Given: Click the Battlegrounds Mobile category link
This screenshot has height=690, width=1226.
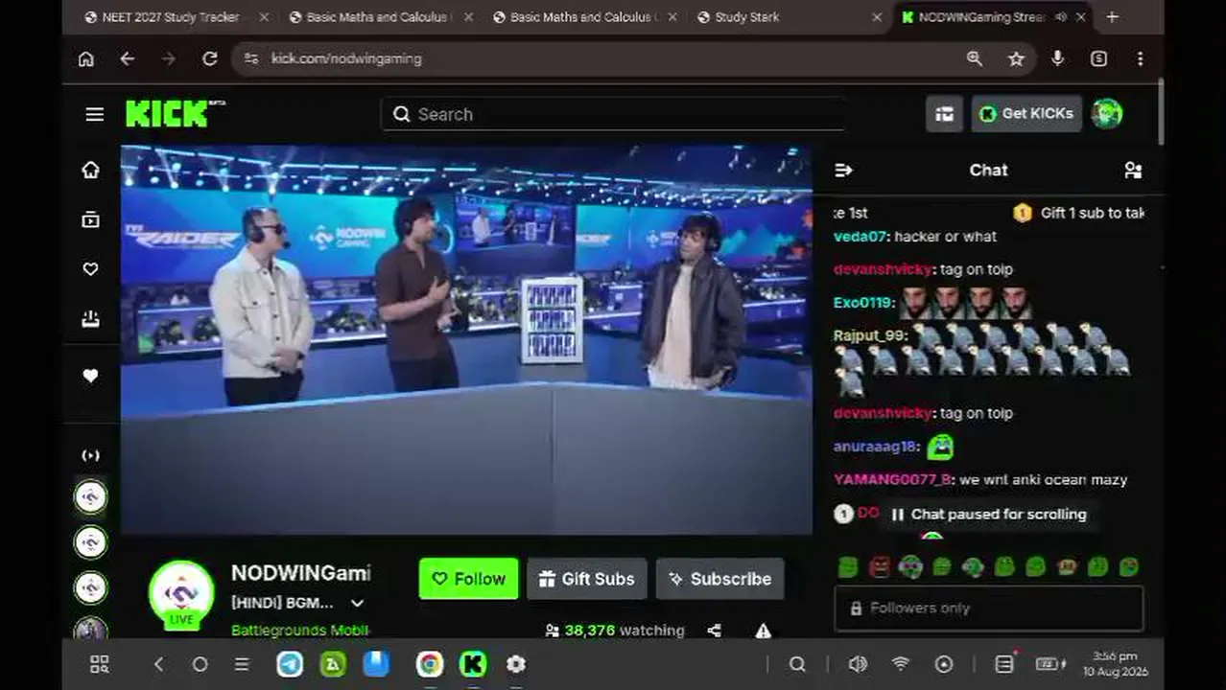Looking at the screenshot, I should pos(300,631).
